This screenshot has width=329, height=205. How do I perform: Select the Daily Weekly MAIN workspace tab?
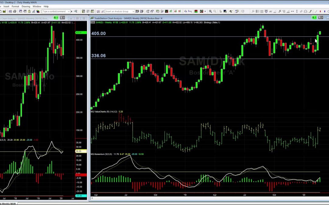click(9, 203)
